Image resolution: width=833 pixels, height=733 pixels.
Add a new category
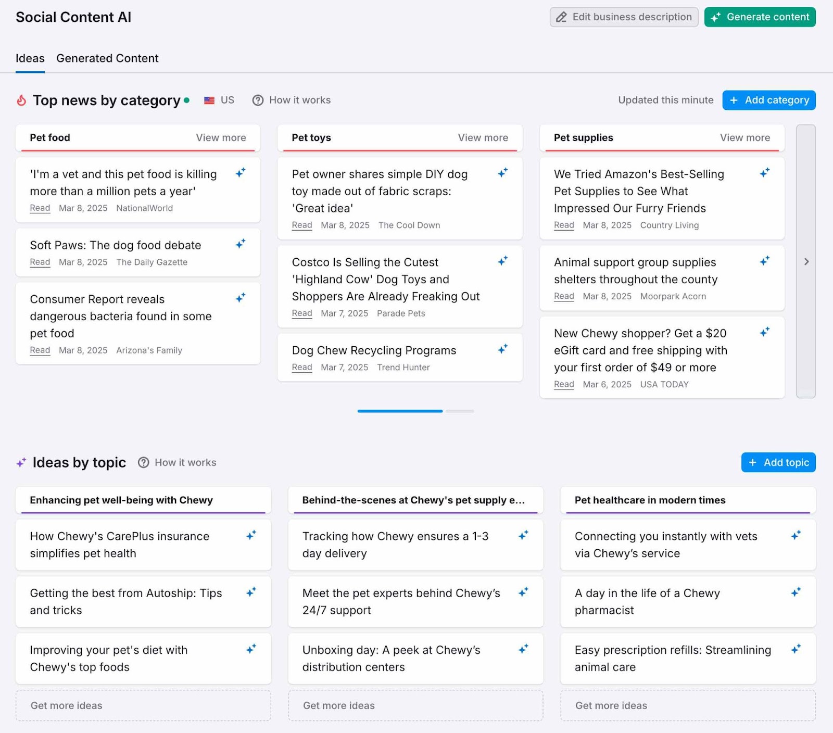coord(769,100)
